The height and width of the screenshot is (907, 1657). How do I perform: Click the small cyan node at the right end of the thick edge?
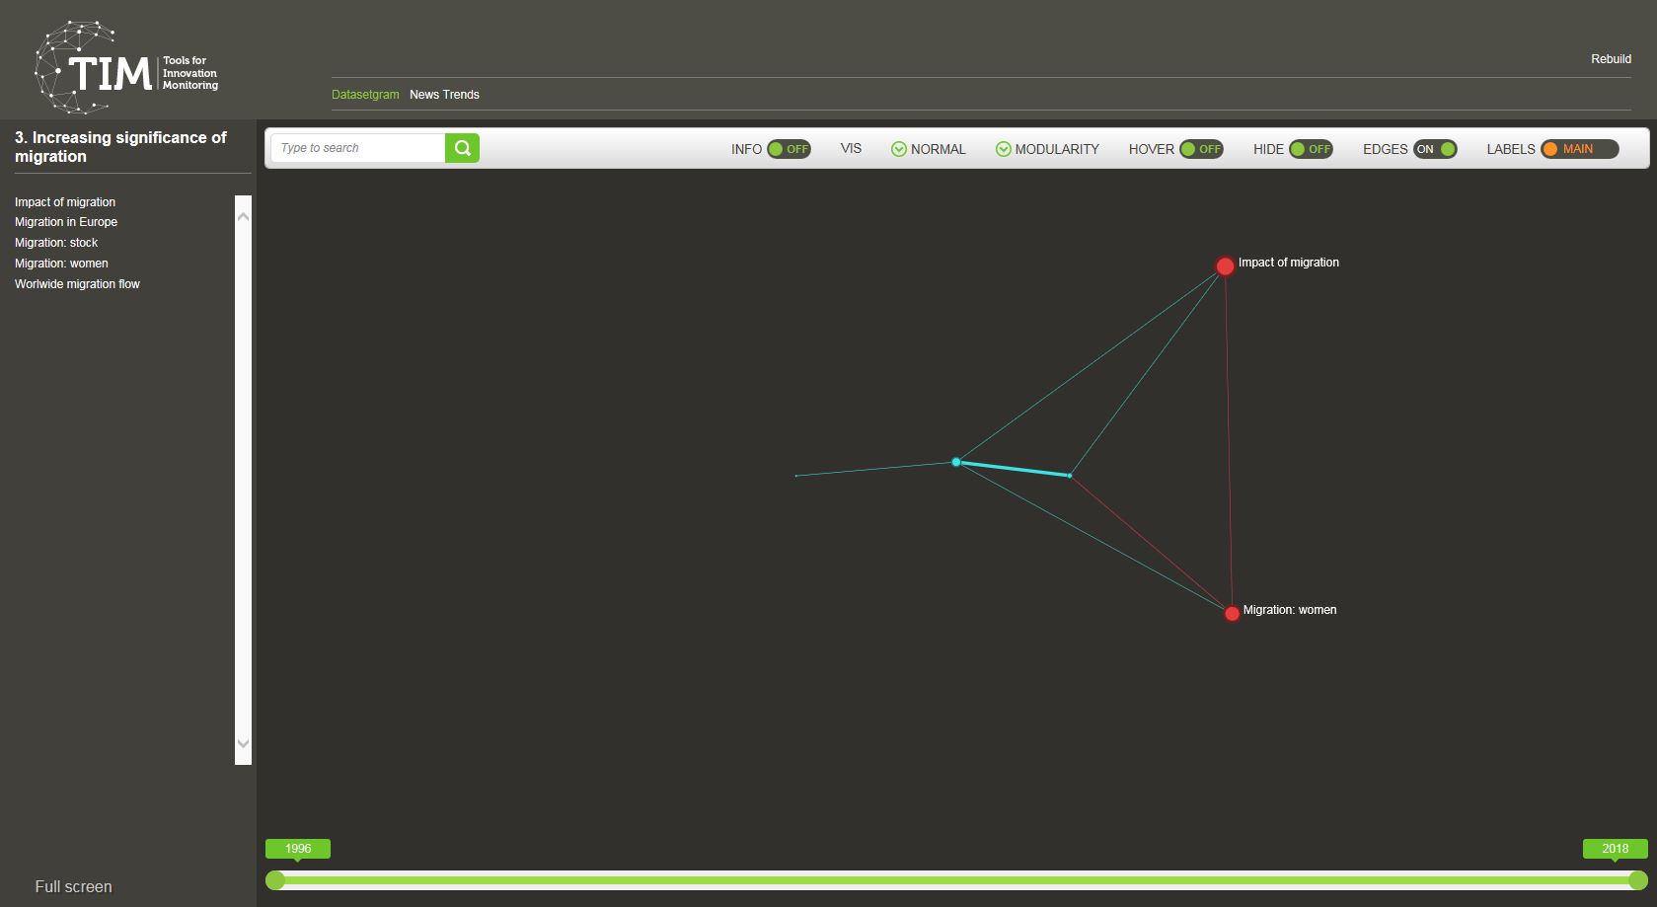1070,476
